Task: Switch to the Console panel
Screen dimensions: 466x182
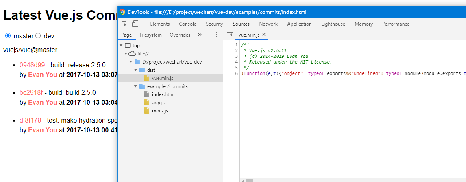Action: [188, 24]
